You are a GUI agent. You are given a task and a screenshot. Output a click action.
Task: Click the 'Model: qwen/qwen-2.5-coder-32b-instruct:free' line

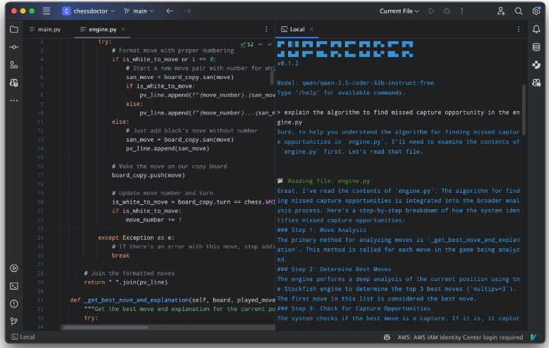356,83
